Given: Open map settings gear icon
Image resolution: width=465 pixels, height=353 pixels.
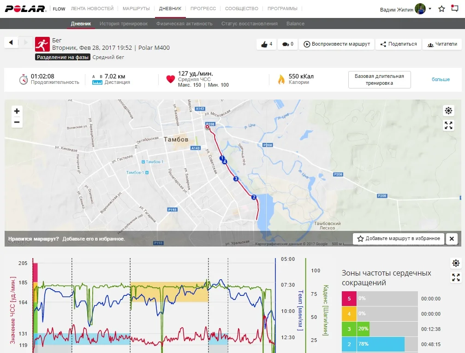Looking at the screenshot, I should point(448,111).
